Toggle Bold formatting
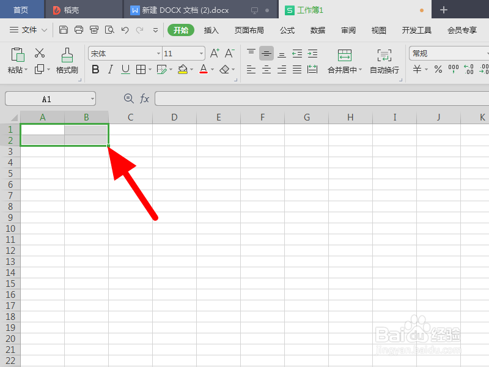The width and height of the screenshot is (489, 367). point(95,69)
